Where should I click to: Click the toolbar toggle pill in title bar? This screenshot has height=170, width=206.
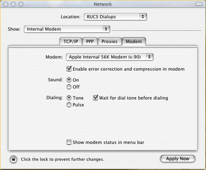[198, 4]
